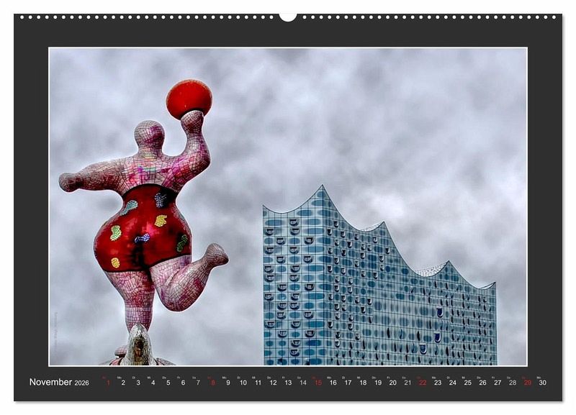Click the November month label
The height and width of the screenshot is (415, 576).
(50, 383)
